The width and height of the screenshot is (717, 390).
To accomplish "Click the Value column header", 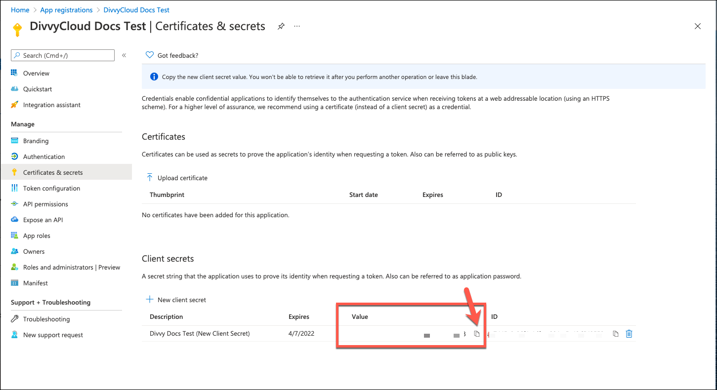I will (360, 316).
